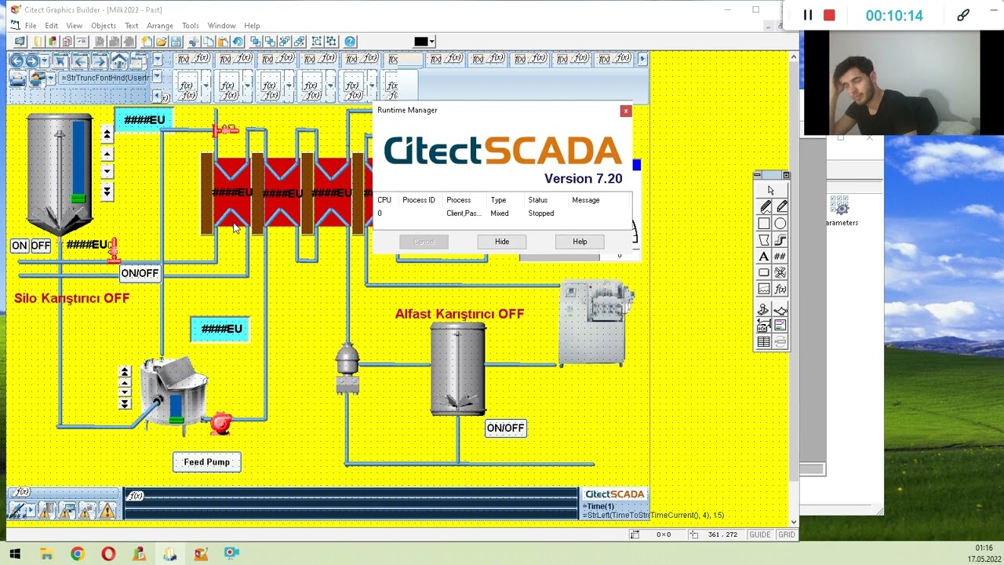Select the Paste Genie lamp tool

click(780, 310)
